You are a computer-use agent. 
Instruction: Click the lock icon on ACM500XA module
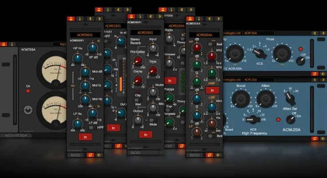(x=189, y=19)
